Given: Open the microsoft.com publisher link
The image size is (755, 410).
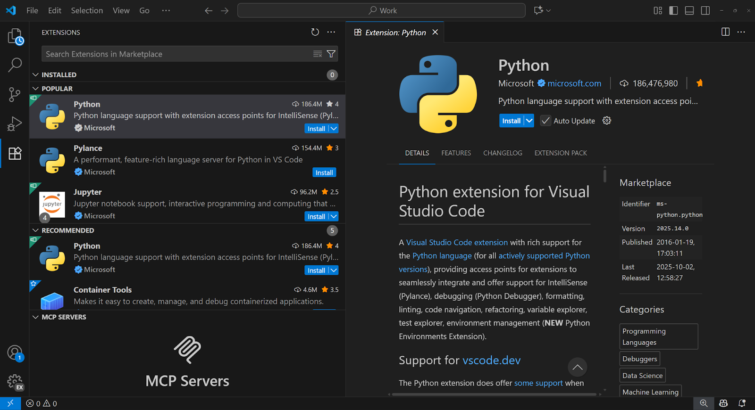Looking at the screenshot, I should pos(574,83).
